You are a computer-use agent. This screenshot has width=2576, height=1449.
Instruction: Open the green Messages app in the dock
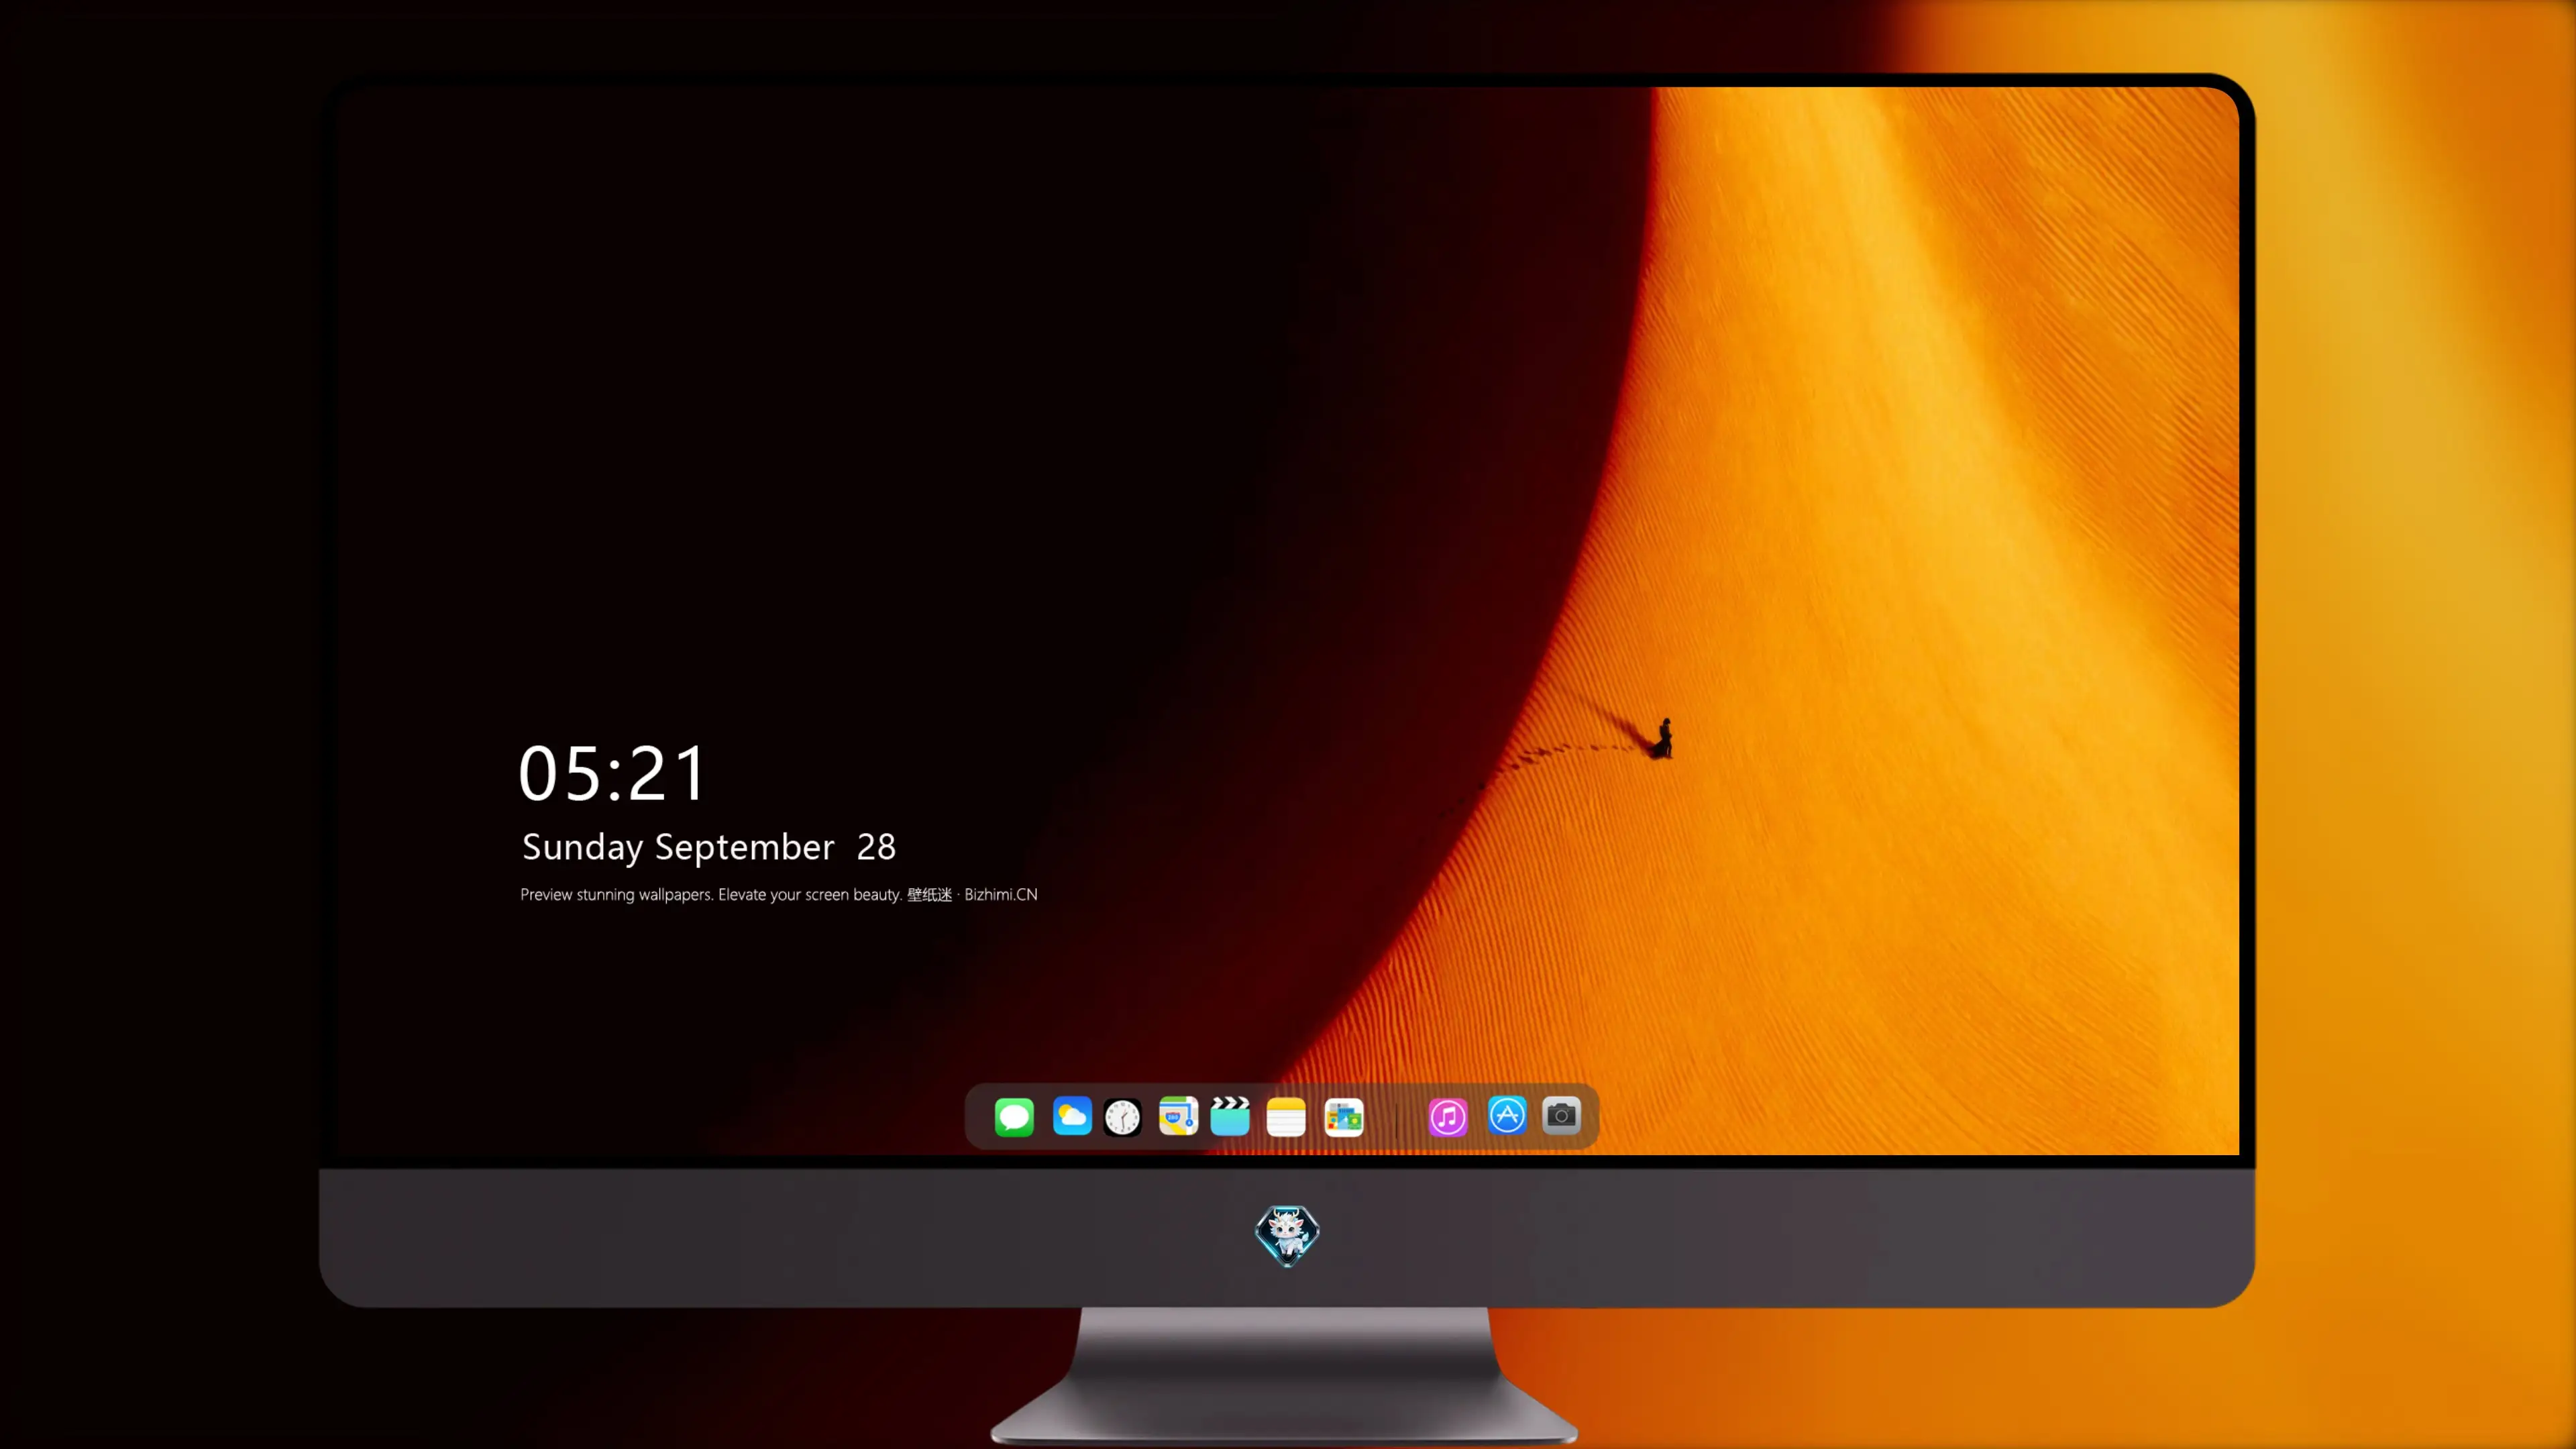click(x=1014, y=1117)
